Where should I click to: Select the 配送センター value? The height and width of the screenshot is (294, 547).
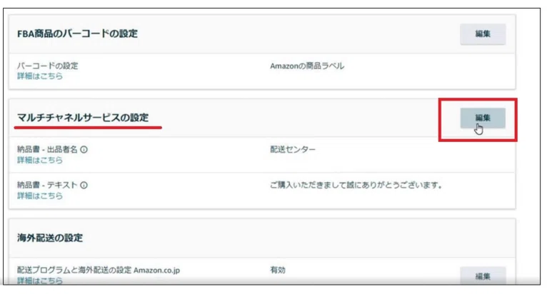coord(293,150)
